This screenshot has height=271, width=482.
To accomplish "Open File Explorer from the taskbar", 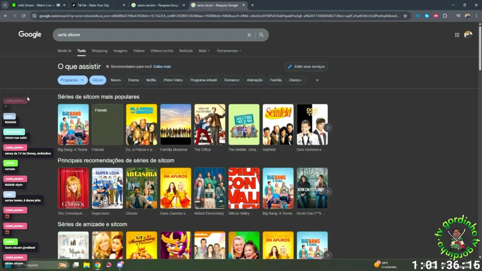I will (86, 265).
